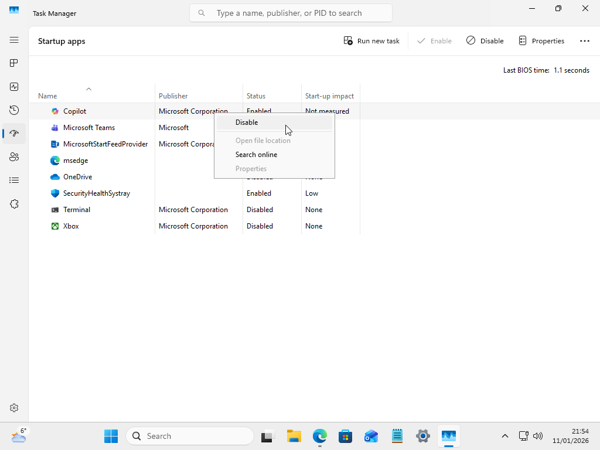The width and height of the screenshot is (600, 450).
Task: Open the App history sidebar icon
Action: (x=14, y=110)
